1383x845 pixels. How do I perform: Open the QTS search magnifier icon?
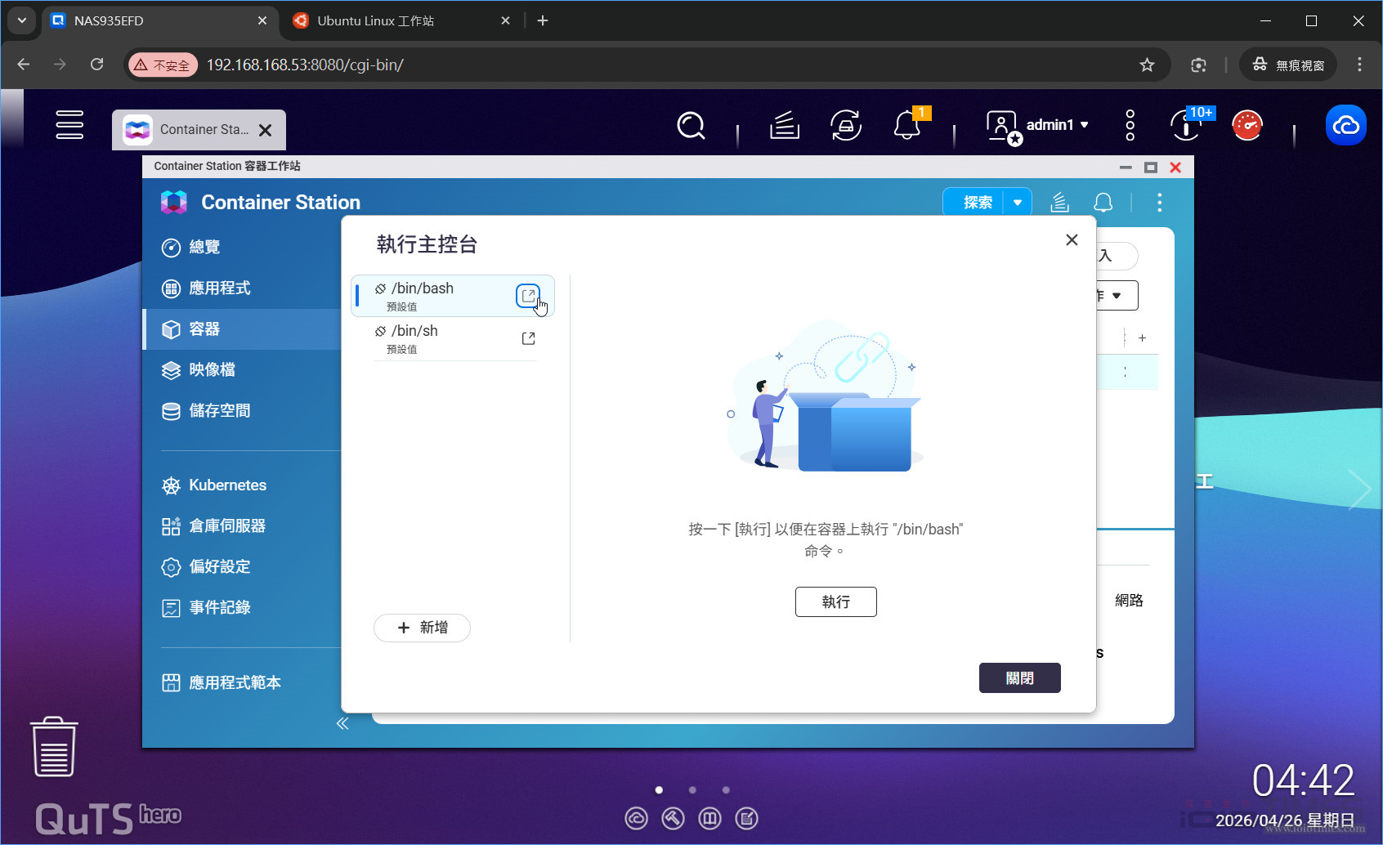691,126
